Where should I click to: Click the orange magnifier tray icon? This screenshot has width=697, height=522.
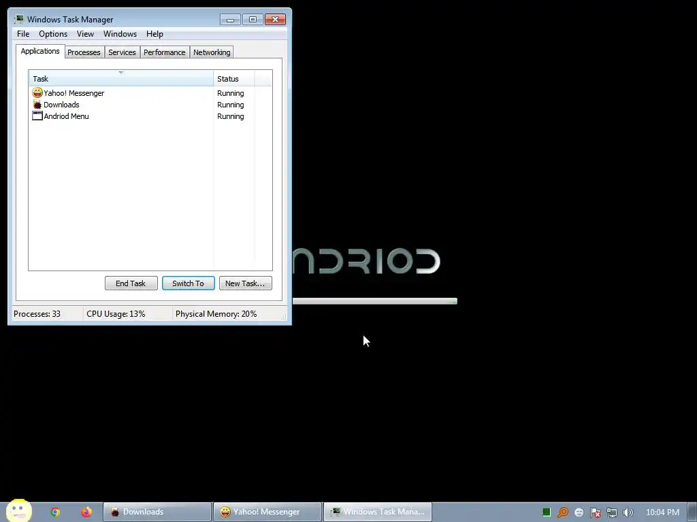(563, 512)
